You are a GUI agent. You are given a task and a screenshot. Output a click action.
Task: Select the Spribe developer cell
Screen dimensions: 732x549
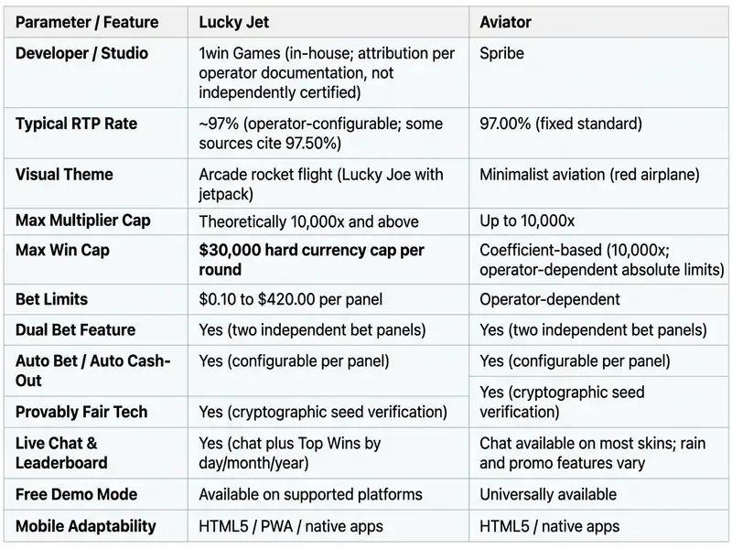pyautogui.click(x=598, y=73)
